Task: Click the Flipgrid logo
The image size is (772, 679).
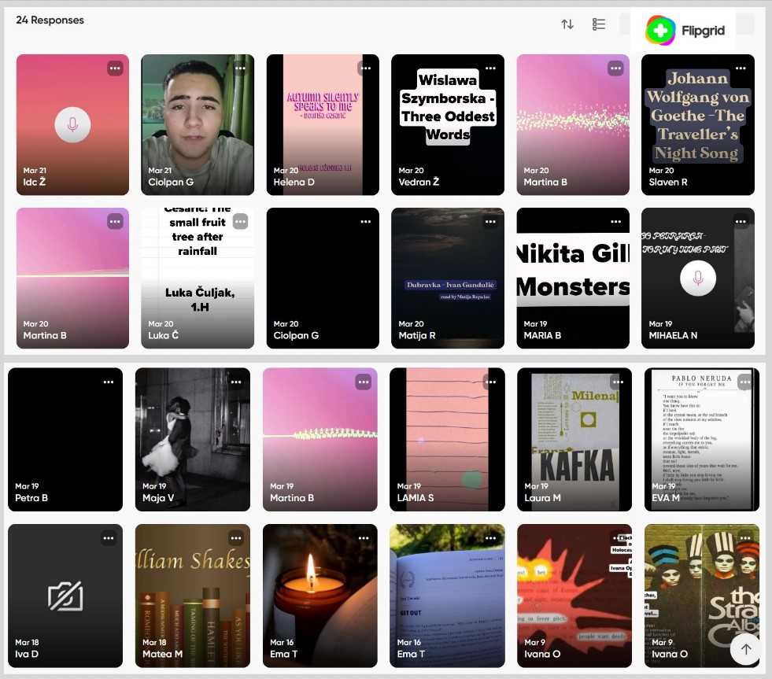Action: tap(685, 31)
